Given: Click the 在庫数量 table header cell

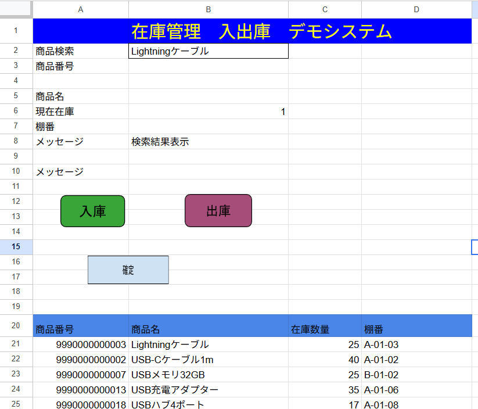Looking at the screenshot, I should 325,329.
